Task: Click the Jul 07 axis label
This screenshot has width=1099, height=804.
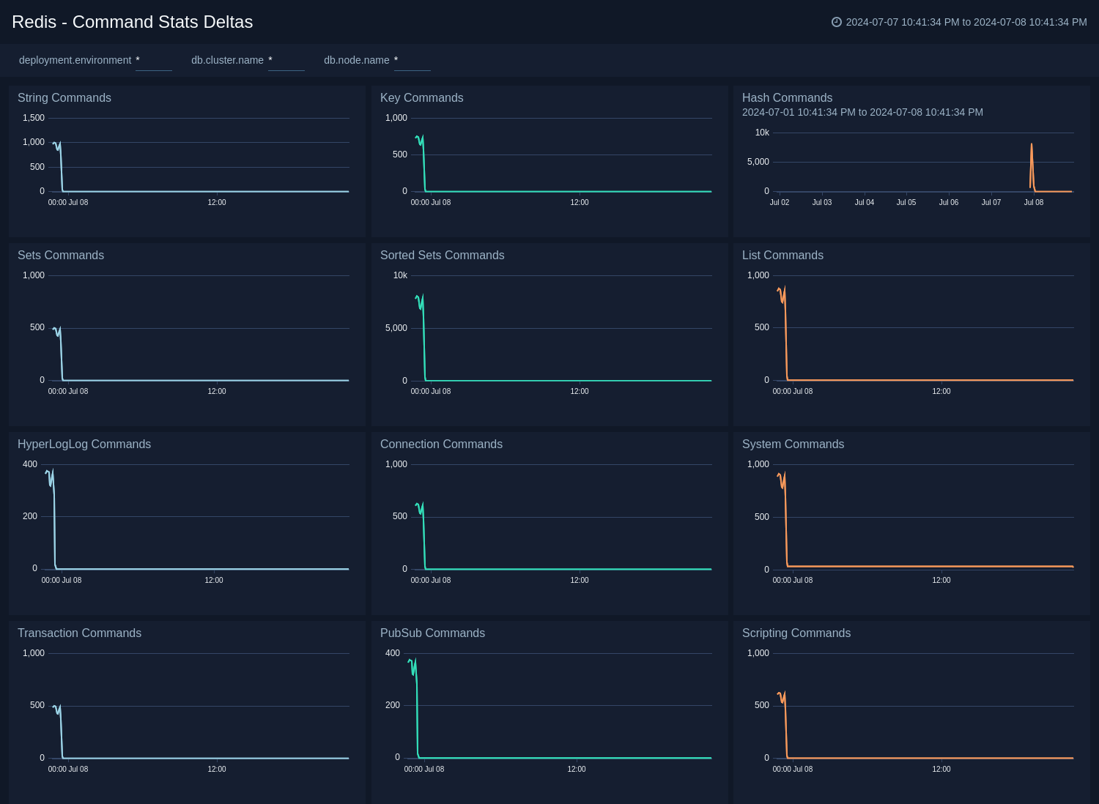Action: click(991, 202)
